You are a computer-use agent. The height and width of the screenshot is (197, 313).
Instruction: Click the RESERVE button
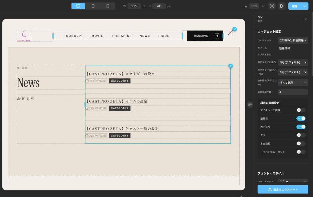[205, 36]
